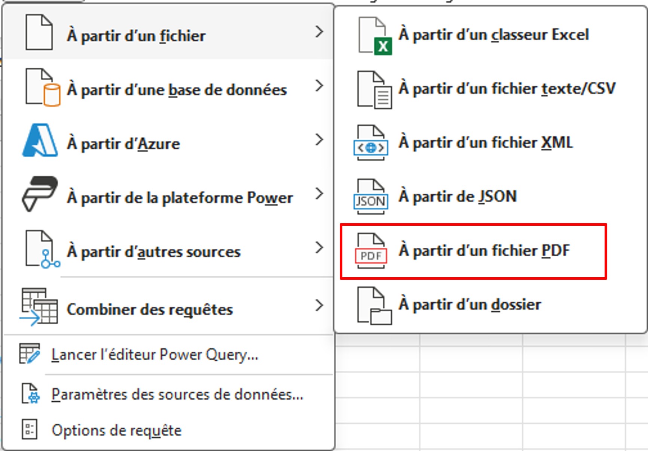This screenshot has width=648, height=451.
Task: Click the data source settings icon
Action: [x=30, y=393]
